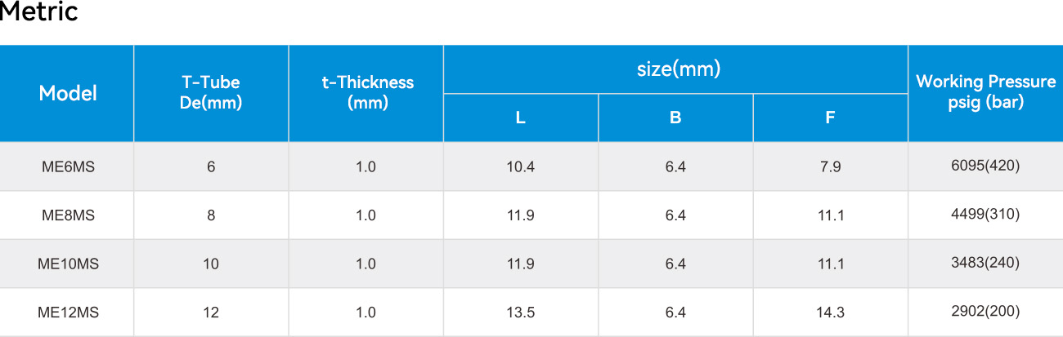Viewport: 1063px width, 337px height.
Task: Select the ME12MS model cell
Action: pyautogui.click(x=68, y=313)
